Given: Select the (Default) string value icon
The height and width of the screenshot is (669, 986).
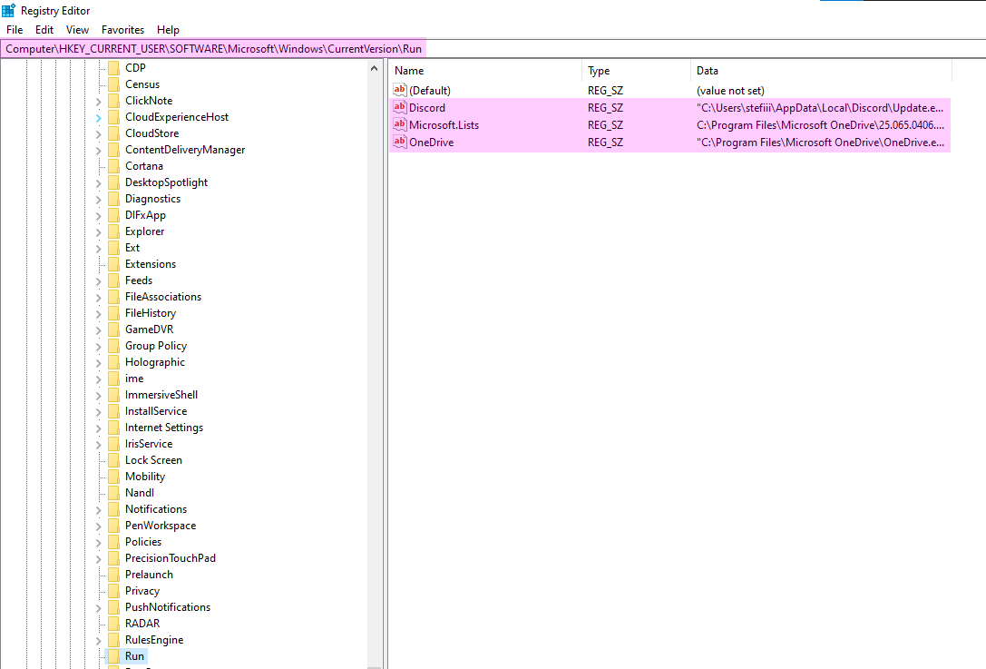Looking at the screenshot, I should (399, 90).
